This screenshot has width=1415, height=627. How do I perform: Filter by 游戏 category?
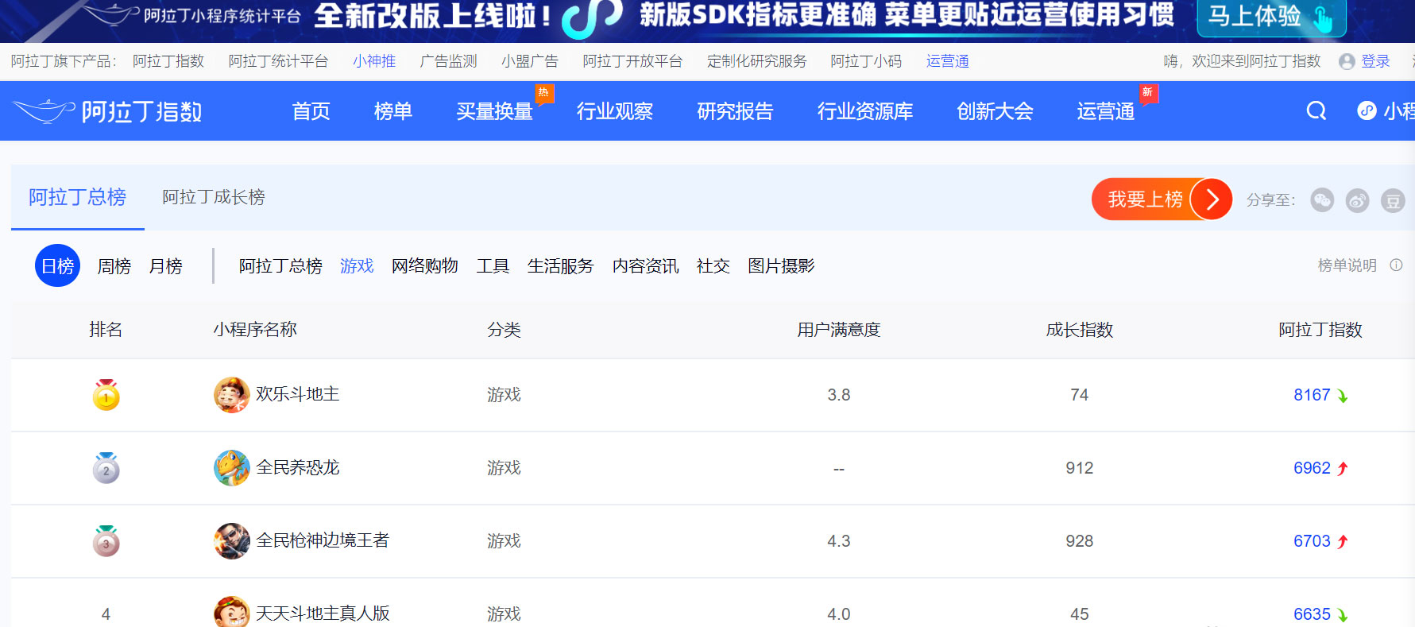[357, 266]
